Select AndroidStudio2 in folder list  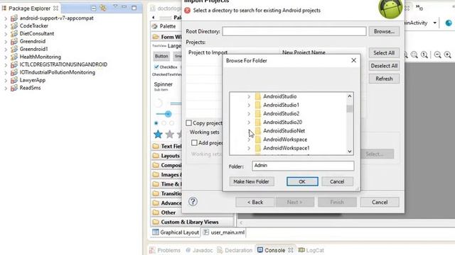pyautogui.click(x=282, y=113)
